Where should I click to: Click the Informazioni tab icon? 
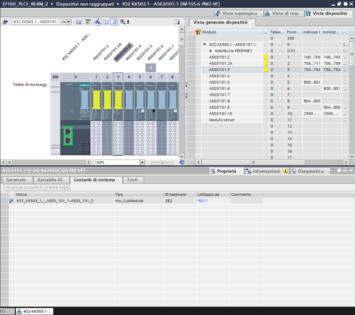pos(248,171)
